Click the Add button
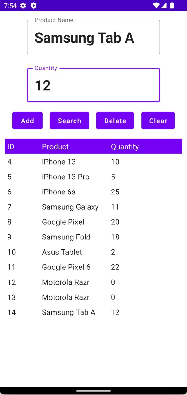This screenshot has width=187, height=395. [27, 121]
